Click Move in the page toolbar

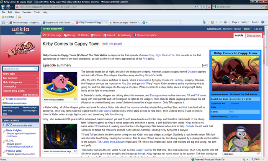(96, 35)
